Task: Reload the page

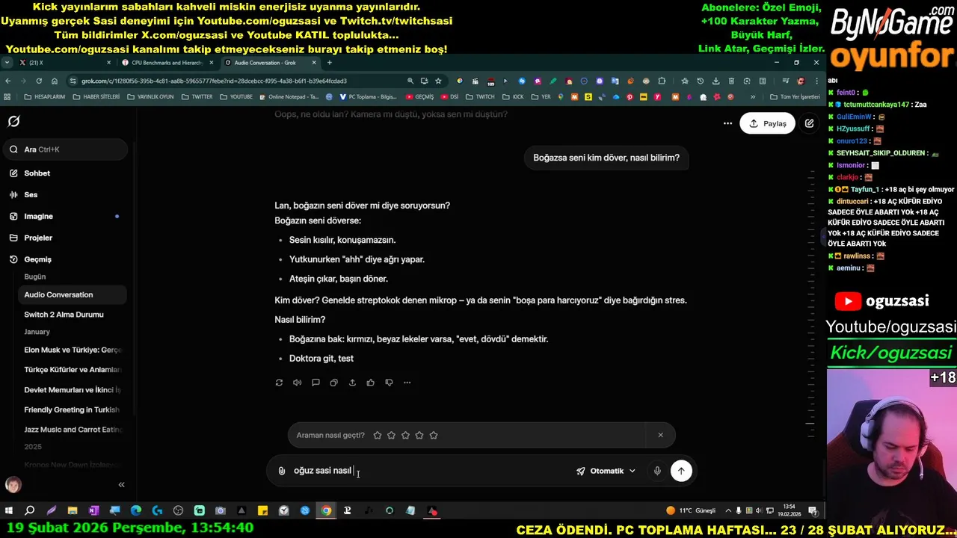Action: pos(39,81)
